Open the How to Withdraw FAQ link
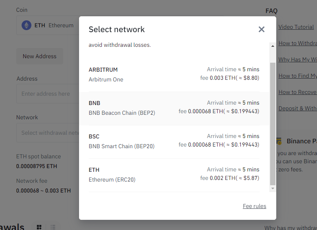 297,43
